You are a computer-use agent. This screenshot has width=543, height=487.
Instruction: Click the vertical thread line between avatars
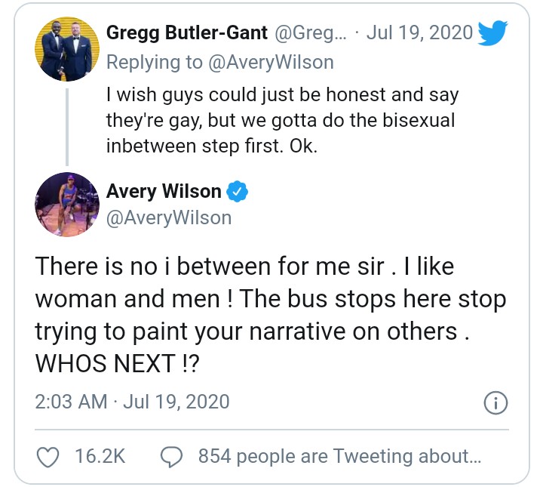67,125
